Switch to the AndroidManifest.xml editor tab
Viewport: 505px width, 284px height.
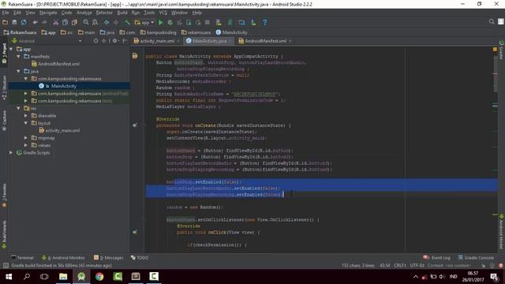(265, 41)
